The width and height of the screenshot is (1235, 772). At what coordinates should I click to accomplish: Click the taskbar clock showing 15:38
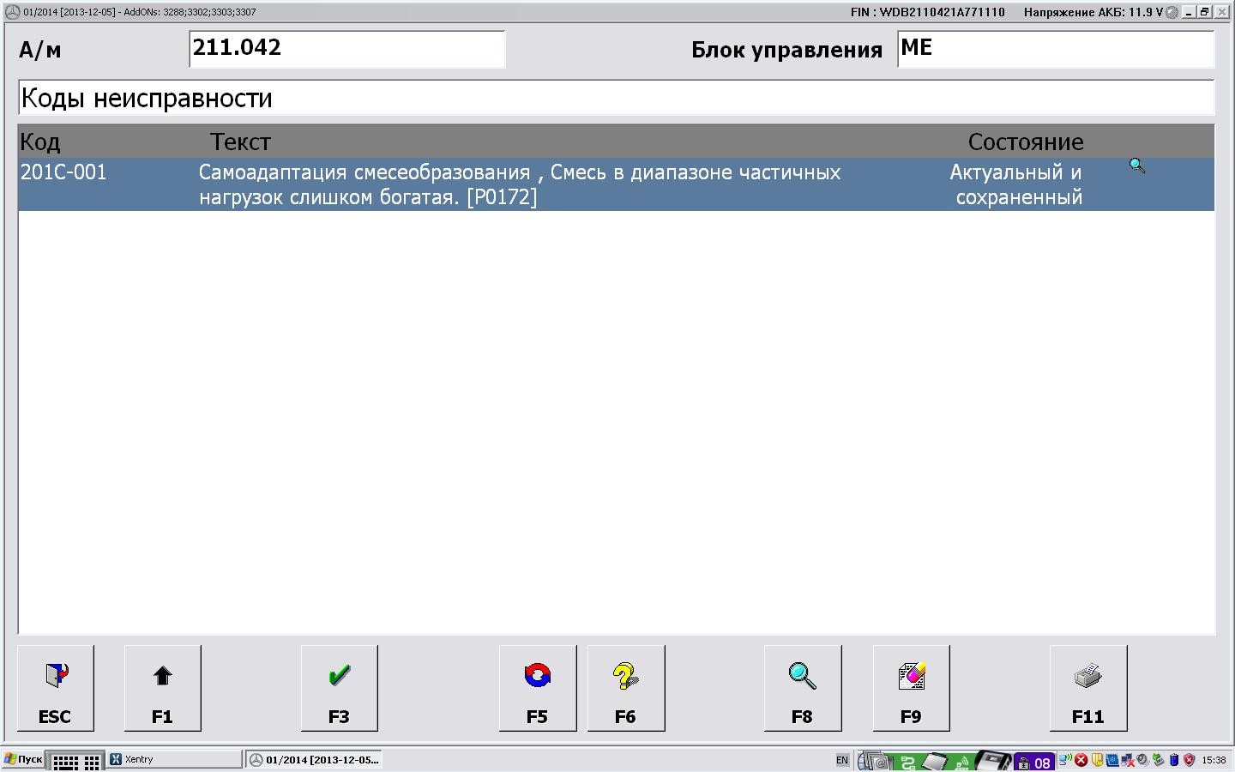[1214, 760]
